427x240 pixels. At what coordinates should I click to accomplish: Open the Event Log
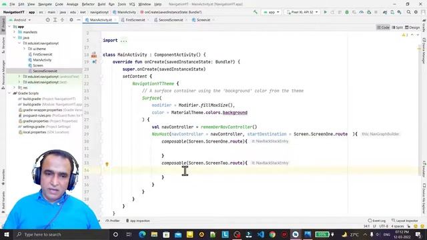click(376, 221)
